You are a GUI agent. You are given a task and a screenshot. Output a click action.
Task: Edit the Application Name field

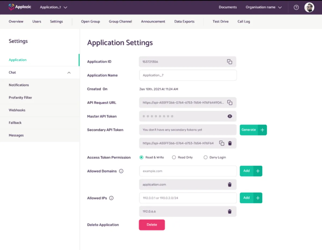188,75
